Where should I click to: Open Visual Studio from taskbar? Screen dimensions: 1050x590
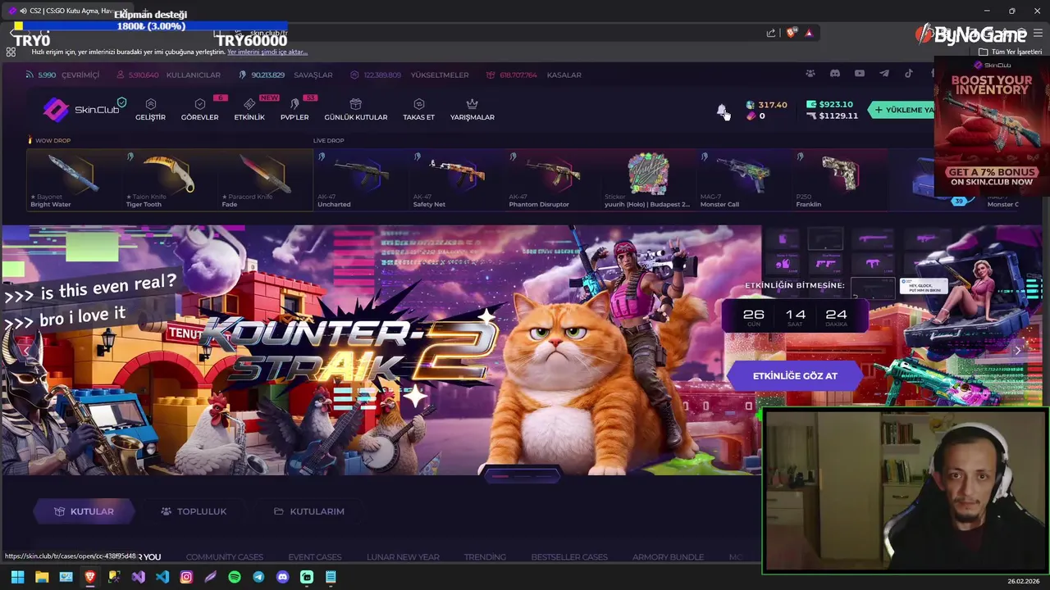coord(139,577)
